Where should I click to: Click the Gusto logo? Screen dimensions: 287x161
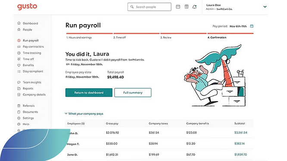pyautogui.click(x=27, y=7)
